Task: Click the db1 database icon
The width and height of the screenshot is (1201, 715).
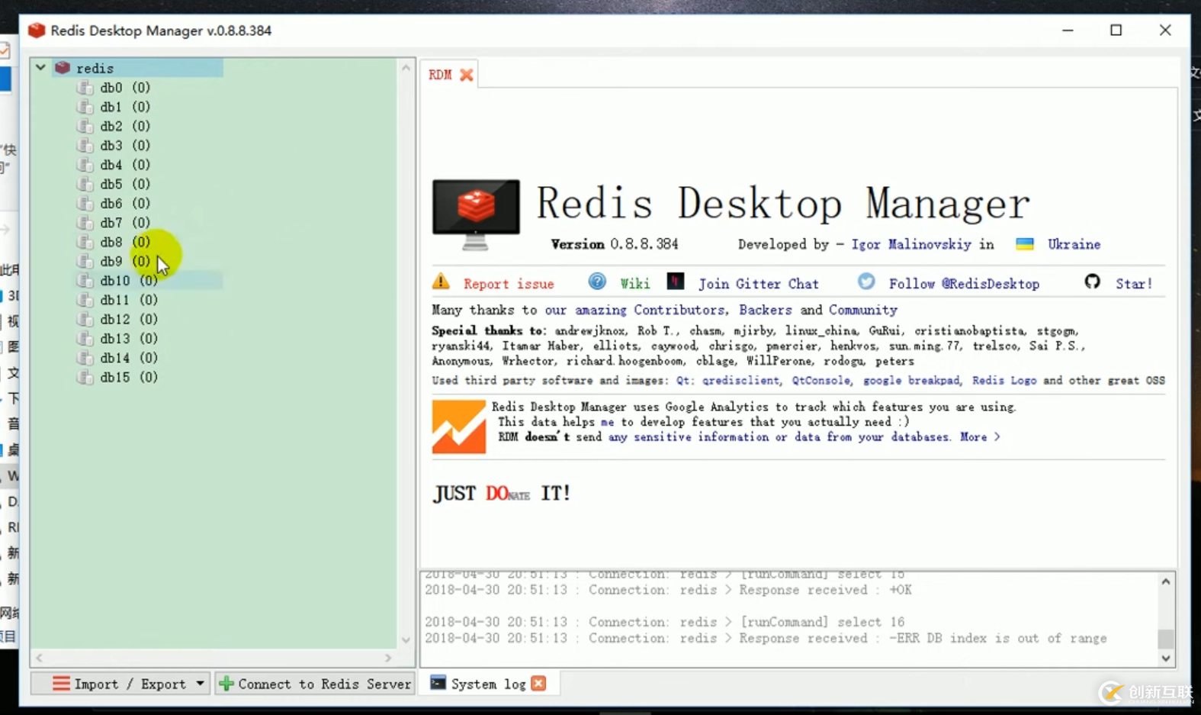Action: [85, 107]
